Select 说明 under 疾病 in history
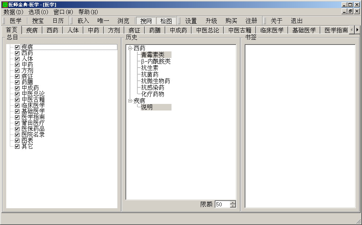 click(147, 107)
